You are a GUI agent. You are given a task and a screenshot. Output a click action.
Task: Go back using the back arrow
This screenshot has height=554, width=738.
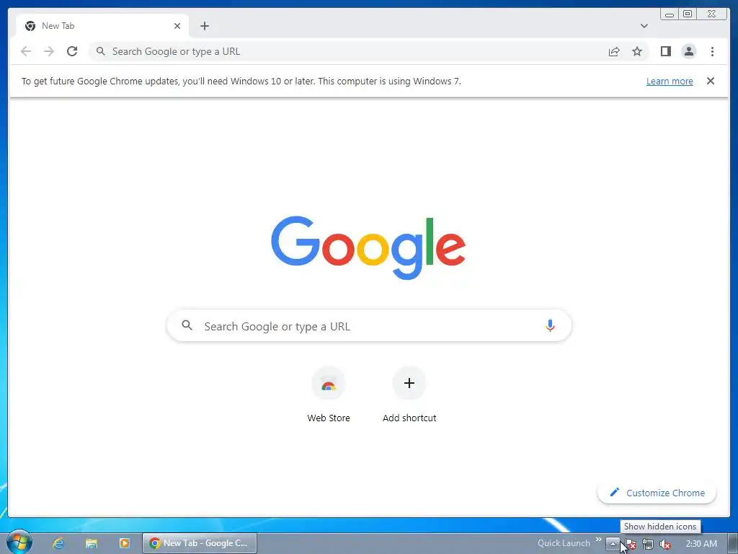click(26, 51)
